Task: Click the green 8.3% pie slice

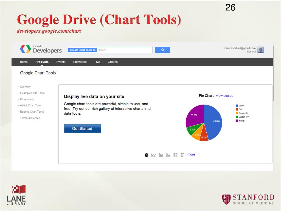Action: click(193, 129)
